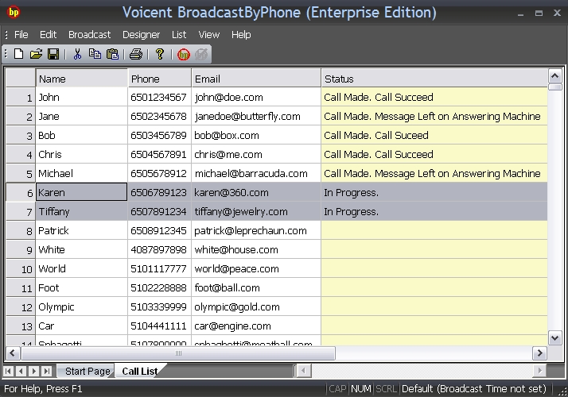Select row header number 10
568x397 pixels.
21,268
